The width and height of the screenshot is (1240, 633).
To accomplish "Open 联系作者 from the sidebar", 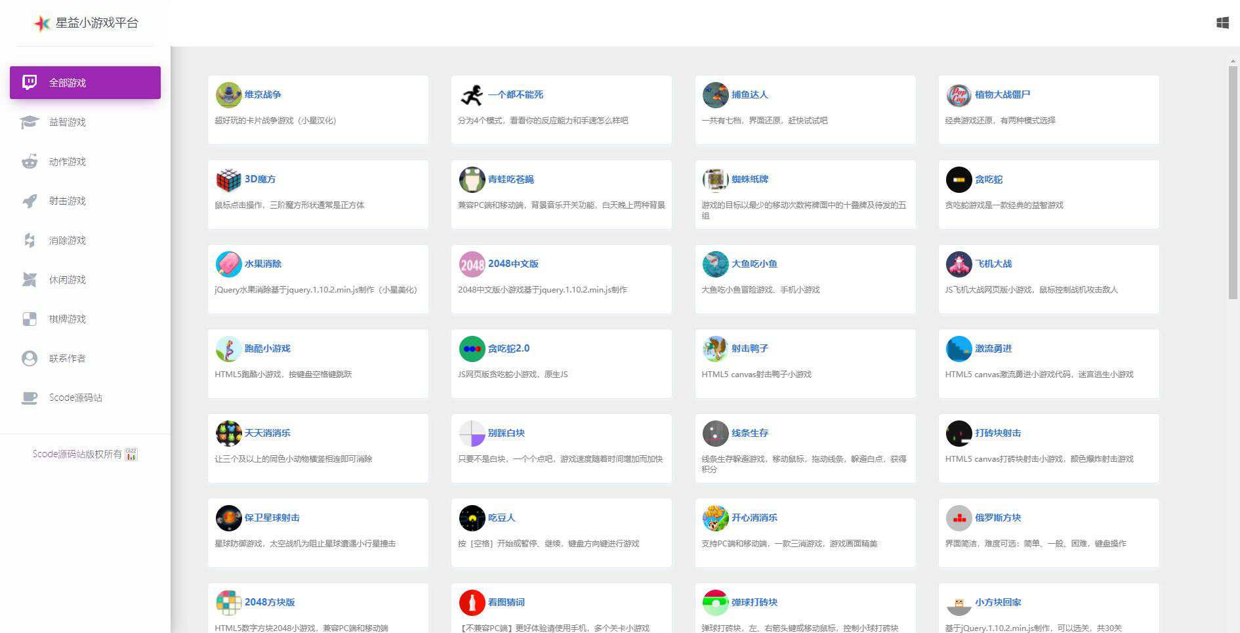I will click(68, 358).
